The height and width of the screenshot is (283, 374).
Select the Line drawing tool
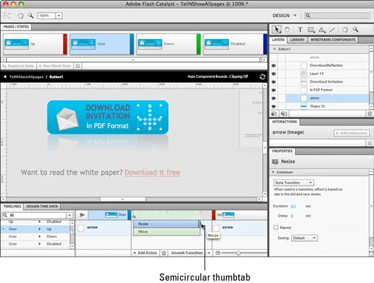click(332, 30)
